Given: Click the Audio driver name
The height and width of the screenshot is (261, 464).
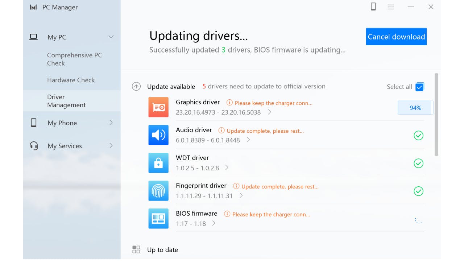Looking at the screenshot, I should [194, 130].
